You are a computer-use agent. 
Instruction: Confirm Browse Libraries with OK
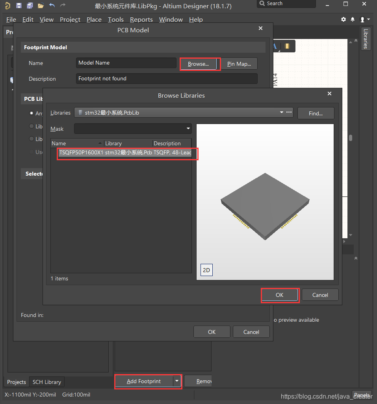(x=280, y=295)
